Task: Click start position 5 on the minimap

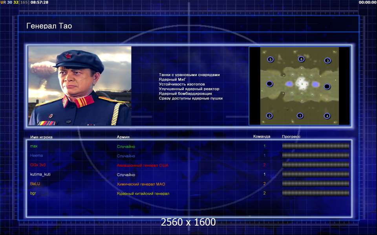Action: point(270,59)
